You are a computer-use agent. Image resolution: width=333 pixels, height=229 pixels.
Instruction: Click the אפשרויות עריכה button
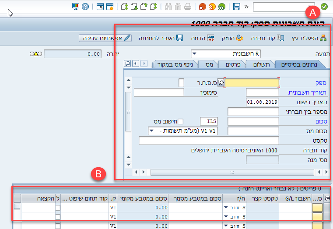tap(105, 38)
